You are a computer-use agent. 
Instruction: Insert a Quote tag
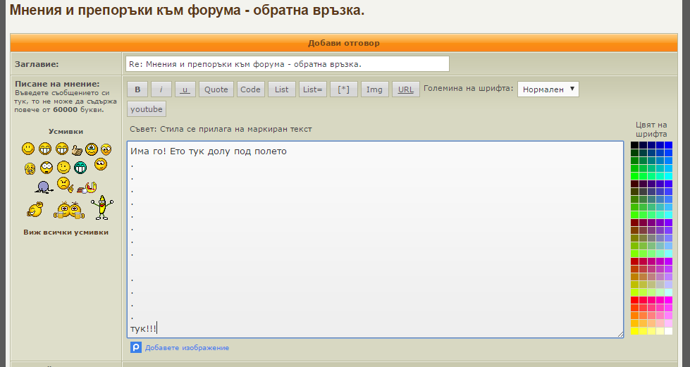216,89
